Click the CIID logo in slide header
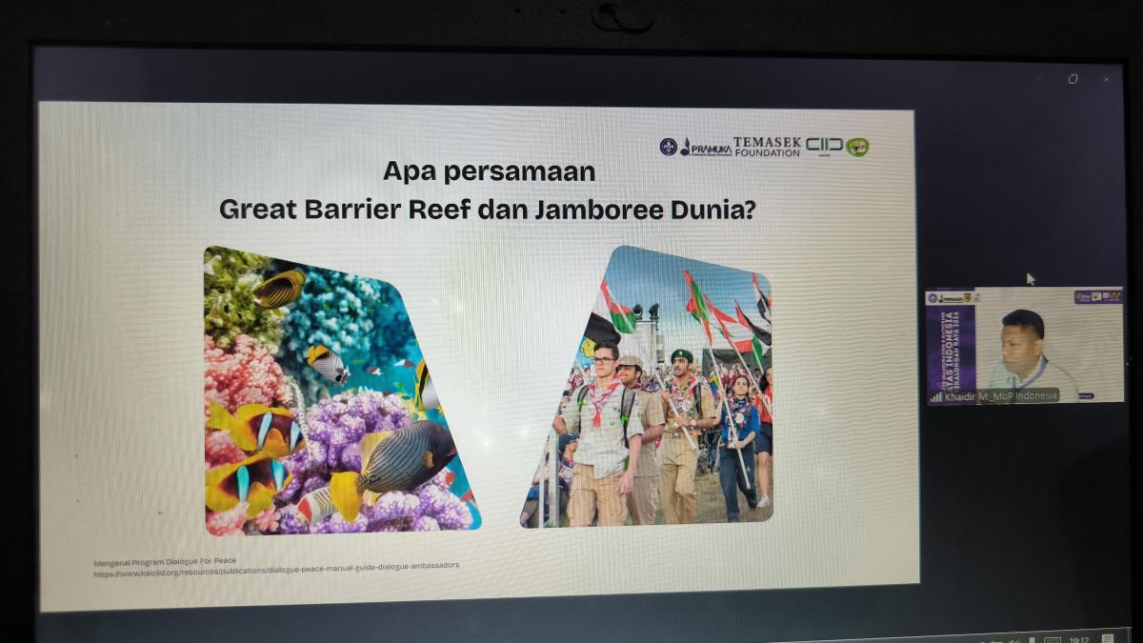 click(824, 146)
